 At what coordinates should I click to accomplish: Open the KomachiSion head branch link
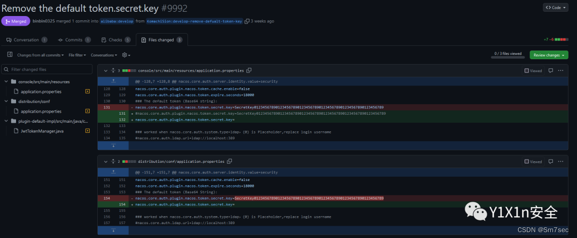(x=194, y=21)
